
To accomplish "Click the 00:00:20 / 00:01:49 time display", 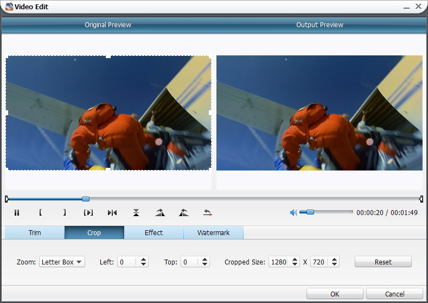I will tap(387, 212).
